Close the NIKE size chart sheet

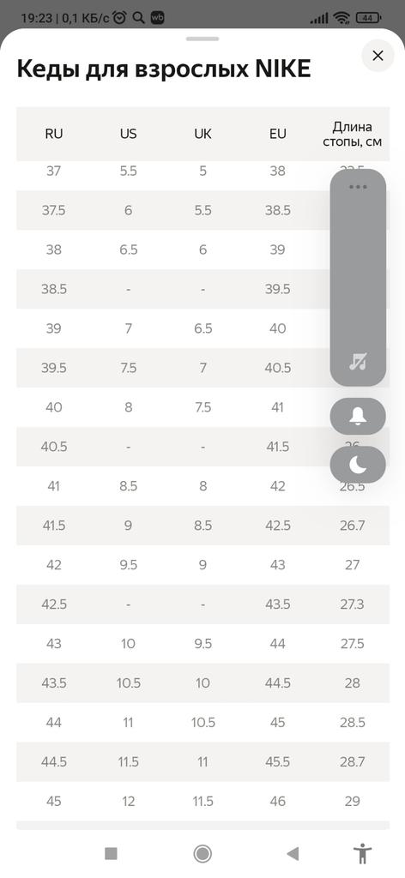[x=378, y=56]
